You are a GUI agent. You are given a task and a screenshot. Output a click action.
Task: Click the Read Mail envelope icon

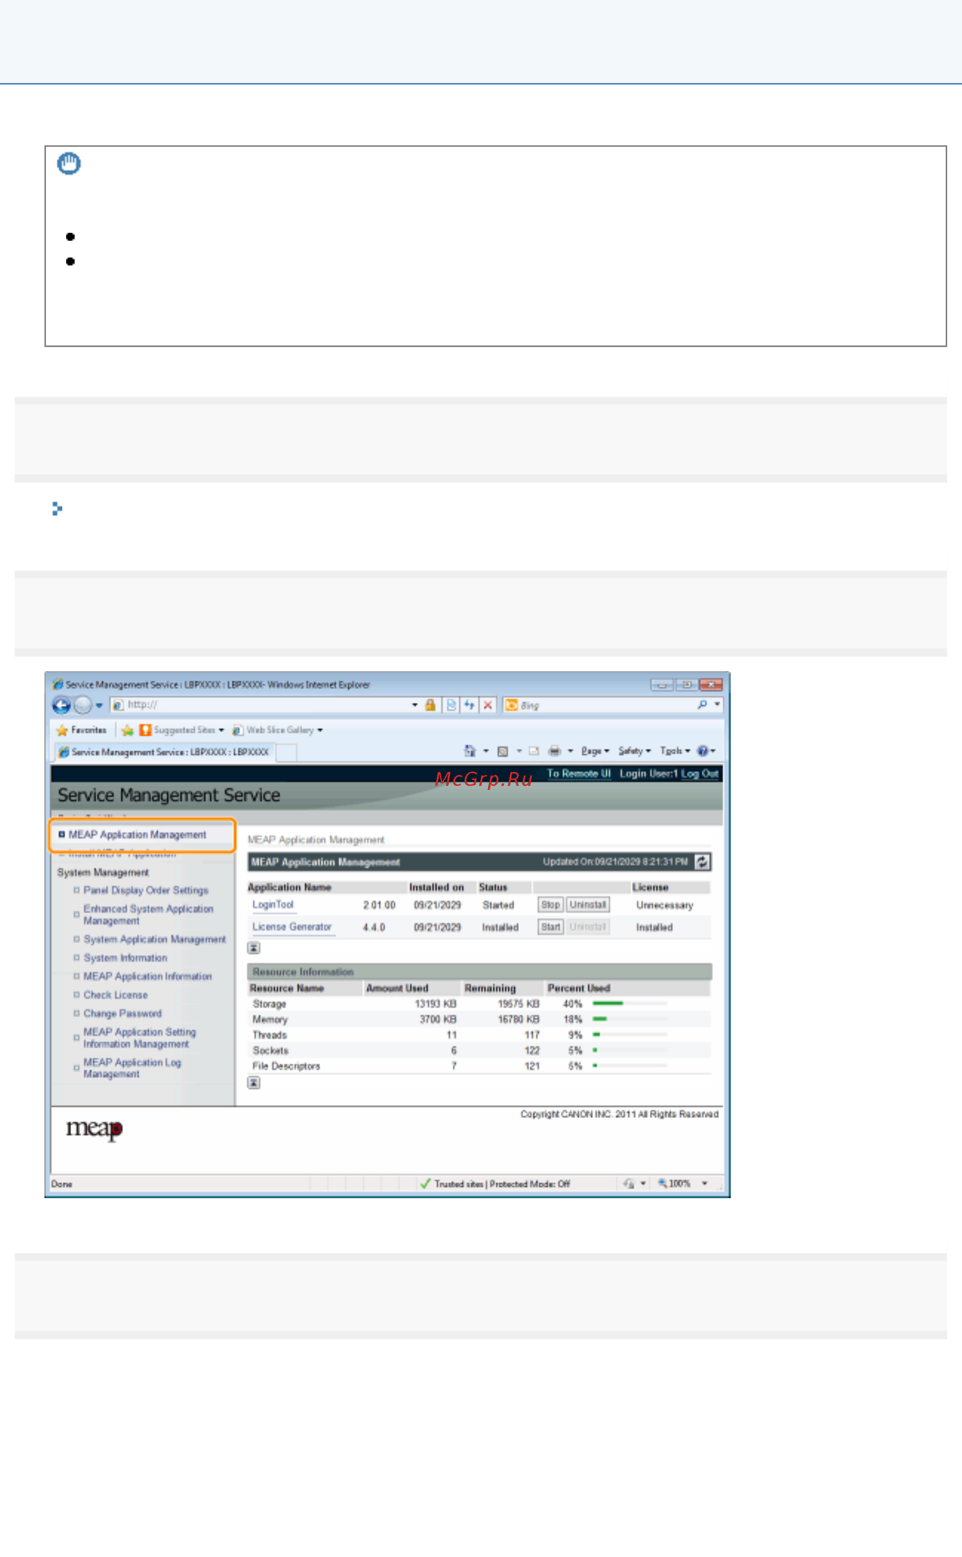click(x=534, y=751)
